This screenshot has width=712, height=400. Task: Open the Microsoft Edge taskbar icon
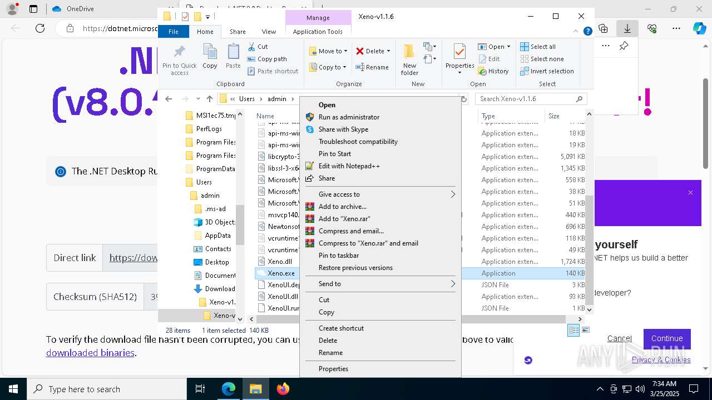pyautogui.click(x=229, y=389)
